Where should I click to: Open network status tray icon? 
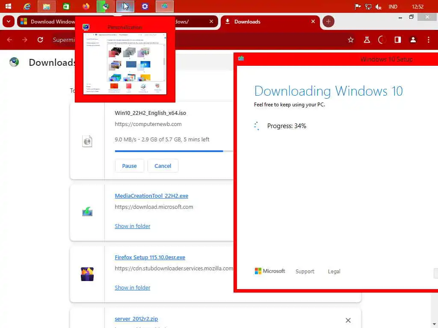click(x=368, y=7)
